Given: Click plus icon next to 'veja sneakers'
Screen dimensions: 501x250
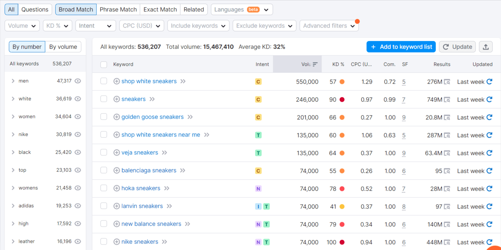Looking at the screenshot, I should (x=116, y=153).
